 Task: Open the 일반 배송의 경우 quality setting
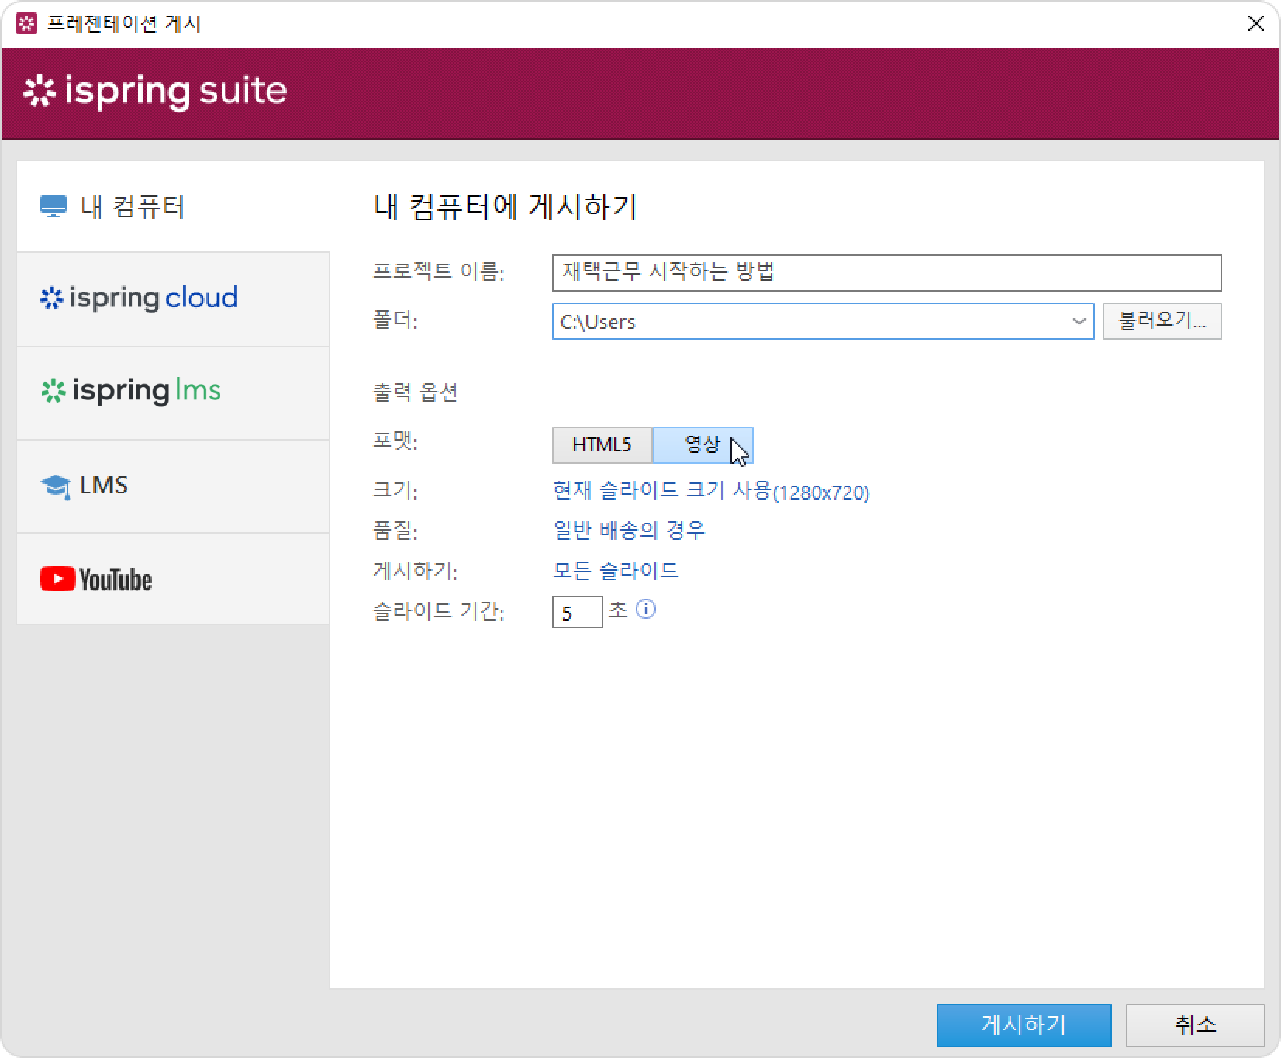pyautogui.click(x=629, y=531)
